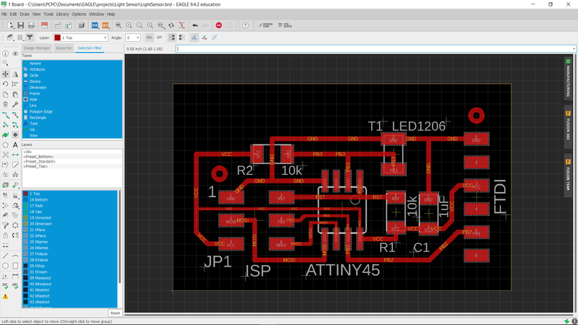Viewport: 578px width, 325px height.
Task: Select the Mirror tool
Action: coord(15,74)
